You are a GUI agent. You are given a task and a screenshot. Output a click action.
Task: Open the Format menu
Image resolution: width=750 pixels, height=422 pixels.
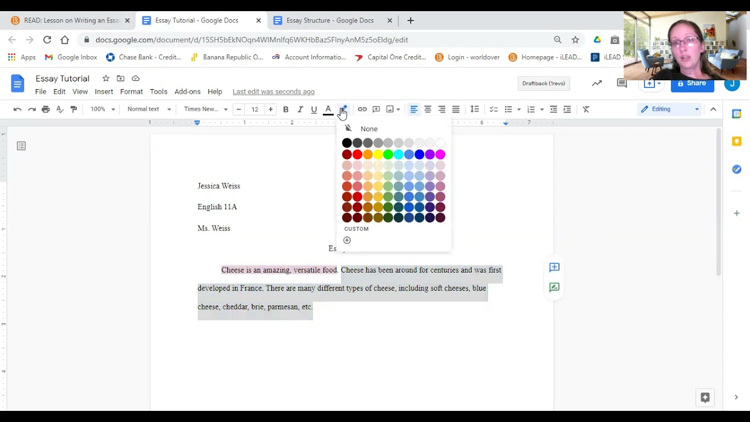(x=131, y=92)
